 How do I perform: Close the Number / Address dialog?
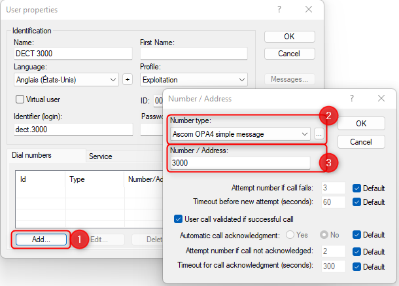[381, 98]
